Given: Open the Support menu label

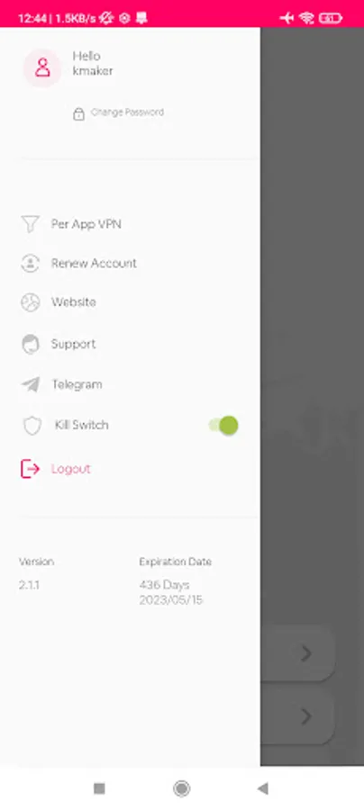Looking at the screenshot, I should pyautogui.click(x=73, y=344).
